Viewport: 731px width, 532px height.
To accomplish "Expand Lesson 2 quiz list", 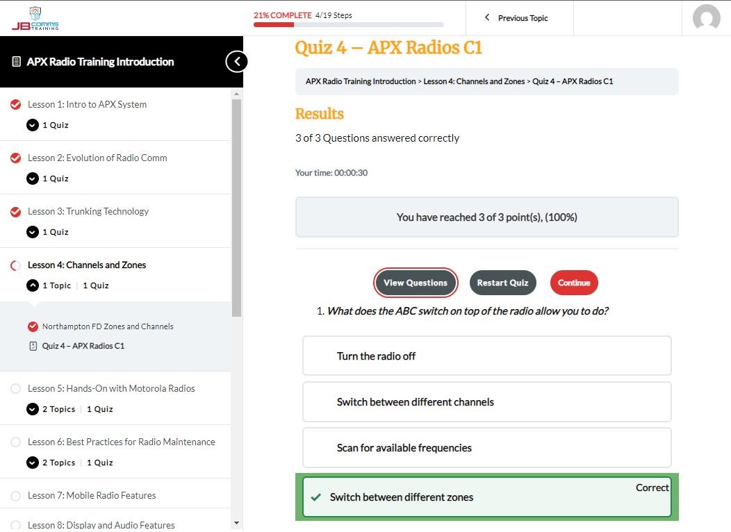I will (x=33, y=178).
